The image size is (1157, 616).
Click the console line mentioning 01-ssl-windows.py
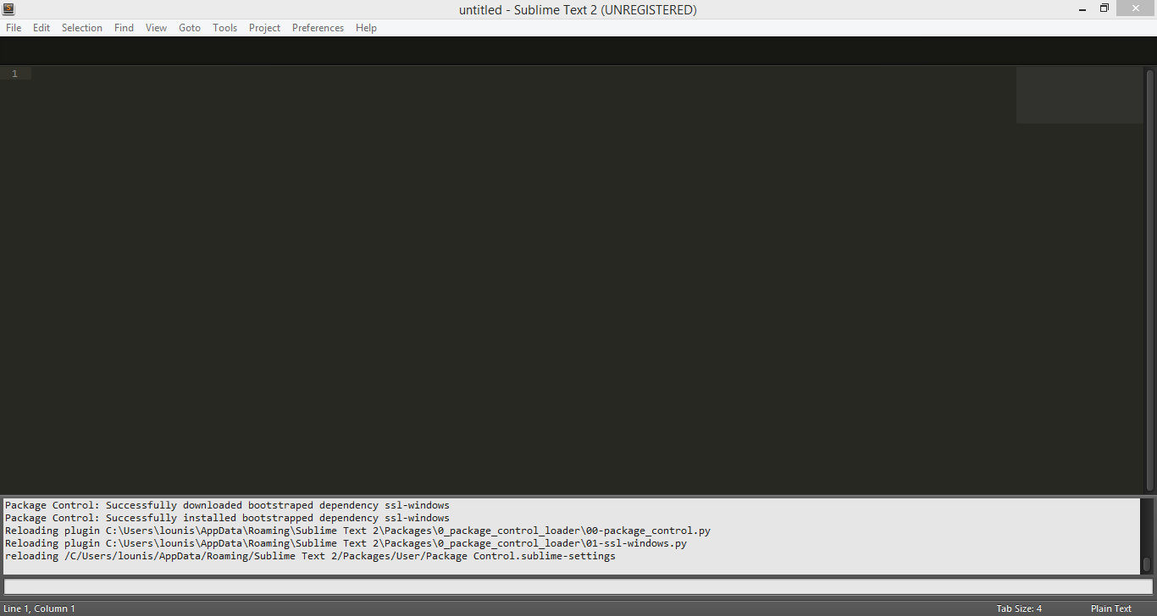pos(346,543)
